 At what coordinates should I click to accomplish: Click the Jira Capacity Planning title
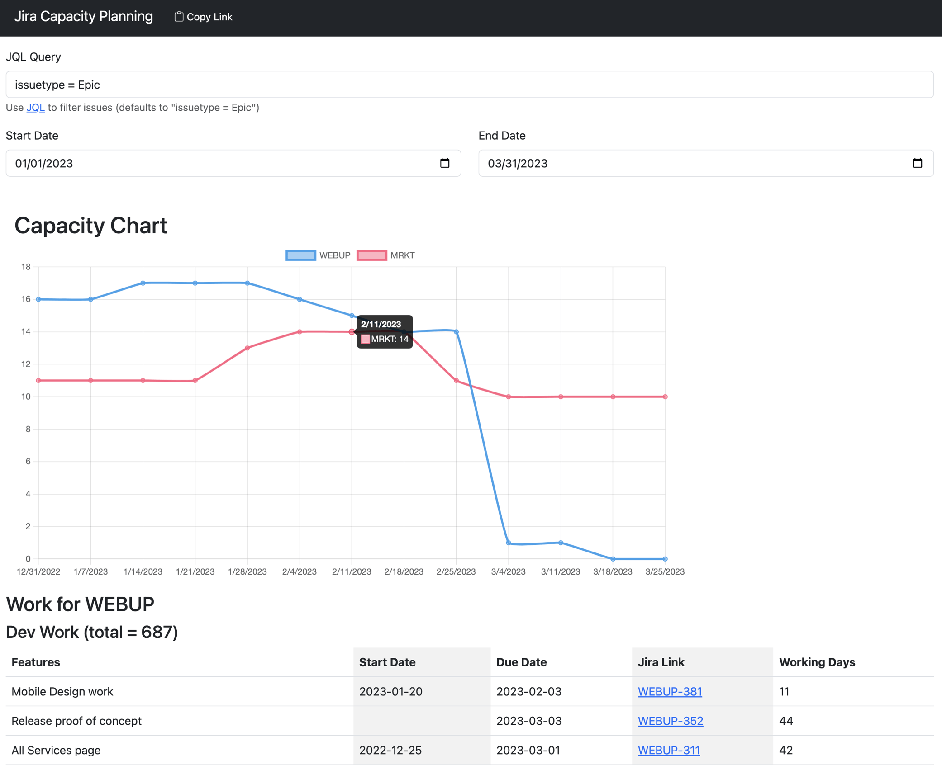pos(83,17)
